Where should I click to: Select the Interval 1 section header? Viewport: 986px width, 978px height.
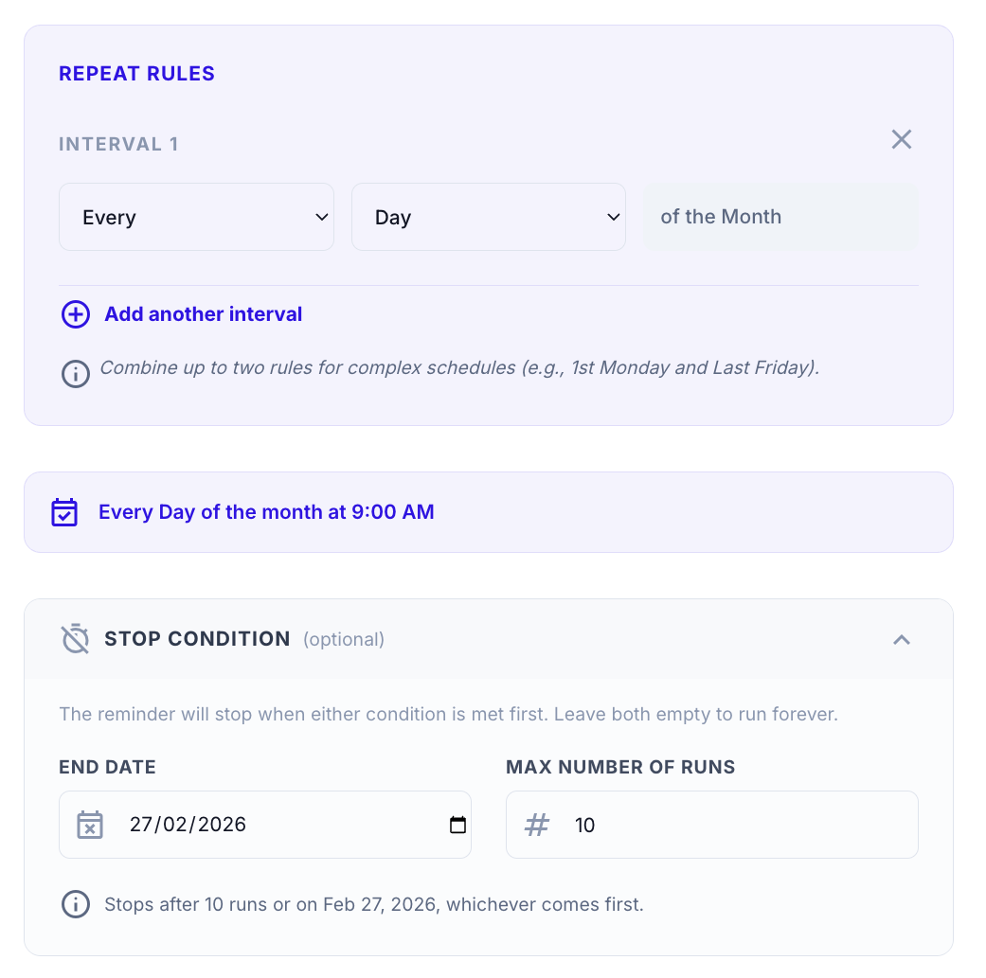[118, 143]
